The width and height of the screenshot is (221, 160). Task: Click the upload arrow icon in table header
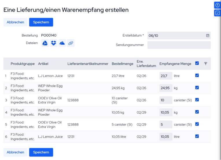(206, 64)
